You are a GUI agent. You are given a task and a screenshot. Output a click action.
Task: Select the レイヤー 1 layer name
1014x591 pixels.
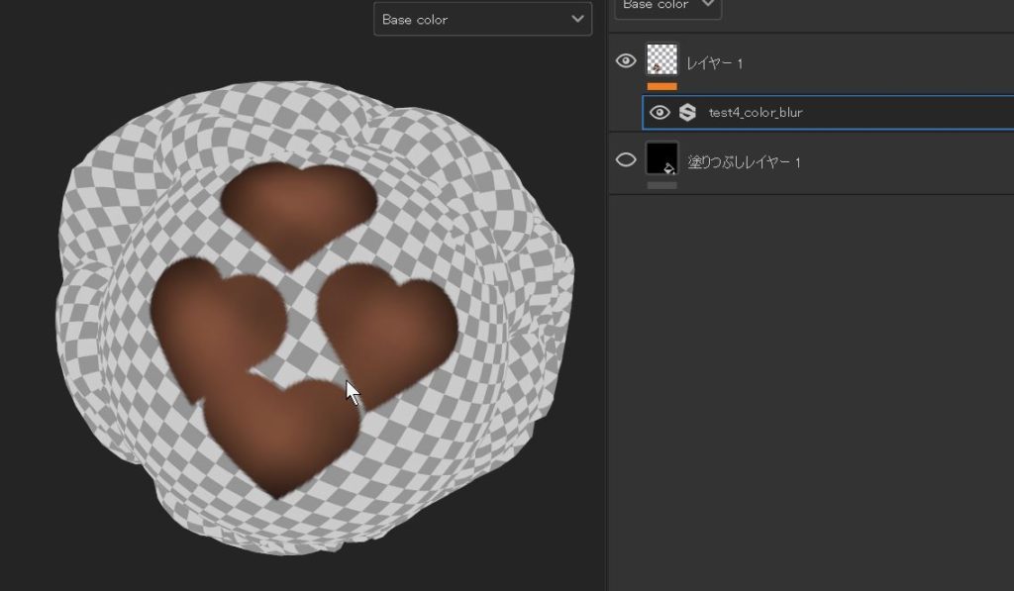[714, 63]
